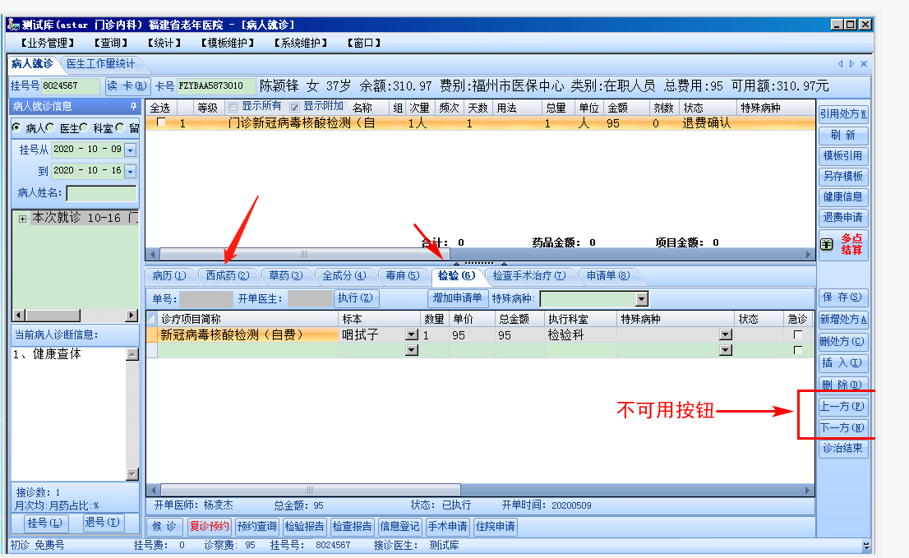The height and width of the screenshot is (558, 909).
Task: Open 特殊病种 dropdown in the empty row
Action: (x=725, y=350)
